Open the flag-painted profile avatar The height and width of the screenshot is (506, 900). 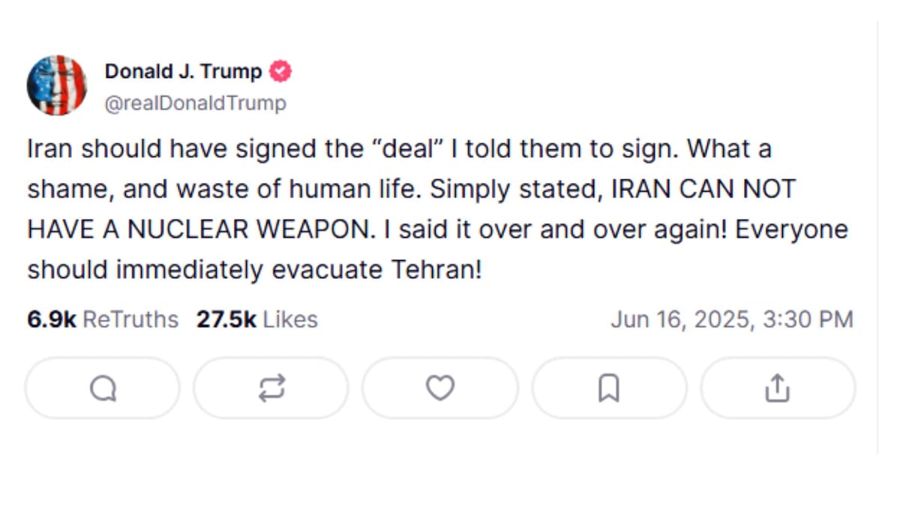57,85
